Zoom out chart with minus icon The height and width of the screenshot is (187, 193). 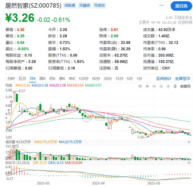coord(154,86)
